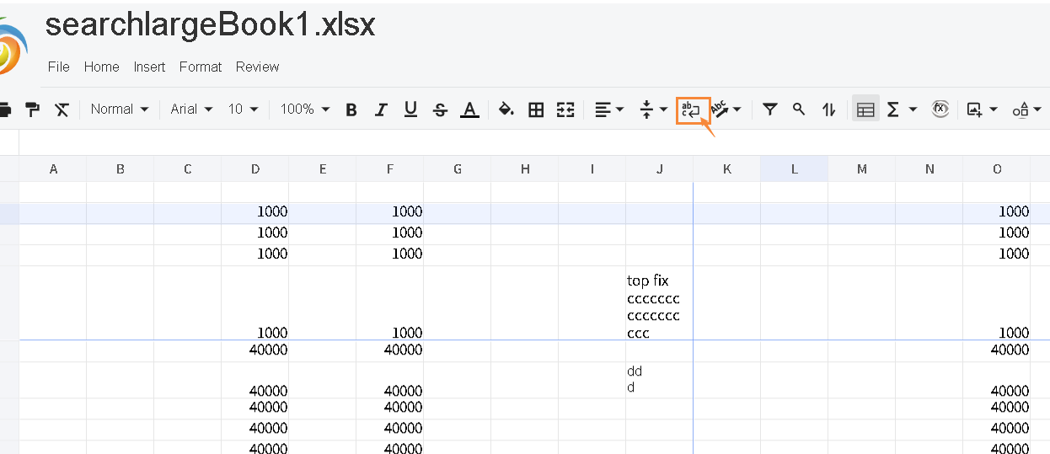Click the filter funnel icon
The image size is (1050, 454).
click(x=769, y=109)
